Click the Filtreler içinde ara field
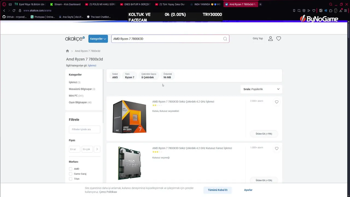 point(84,129)
